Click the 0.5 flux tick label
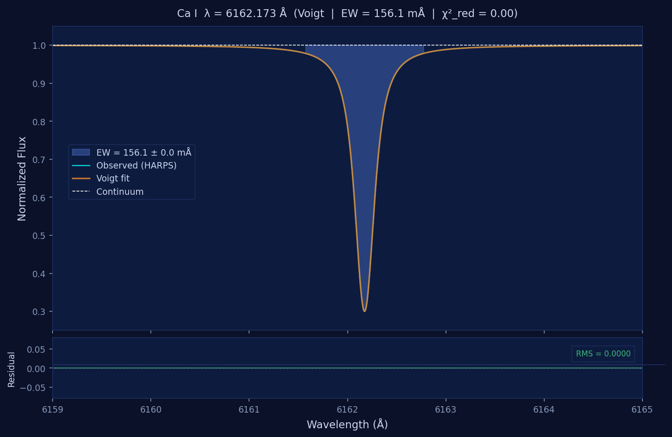 click(39, 236)
